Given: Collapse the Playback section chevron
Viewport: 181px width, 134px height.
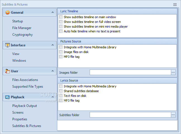Looking at the screenshot, I should pyautogui.click(x=53, y=97).
